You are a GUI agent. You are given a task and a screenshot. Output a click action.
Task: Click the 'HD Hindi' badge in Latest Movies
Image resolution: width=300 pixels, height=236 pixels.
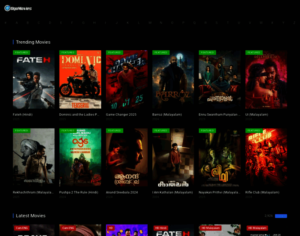(x=161, y=228)
